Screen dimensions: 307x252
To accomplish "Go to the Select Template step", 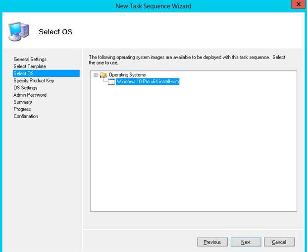I will pos(30,66).
